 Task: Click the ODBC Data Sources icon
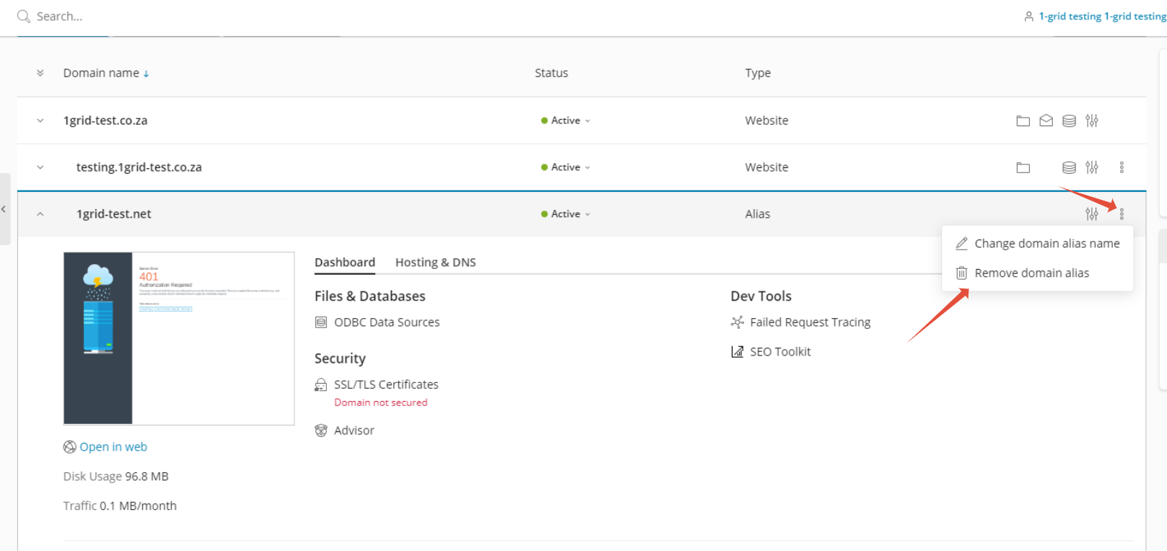click(x=321, y=322)
